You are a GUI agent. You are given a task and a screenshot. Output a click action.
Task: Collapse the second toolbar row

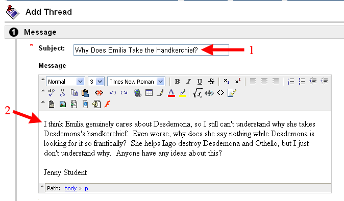click(x=43, y=91)
